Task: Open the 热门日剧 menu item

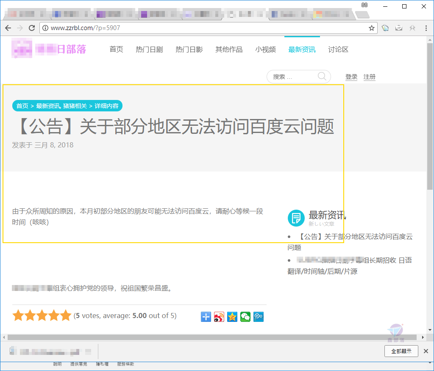Action: pyautogui.click(x=149, y=50)
